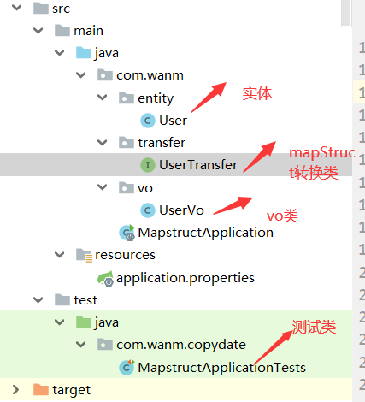The height and width of the screenshot is (402, 365).
Task: Select the test folder label
Action: click(85, 300)
